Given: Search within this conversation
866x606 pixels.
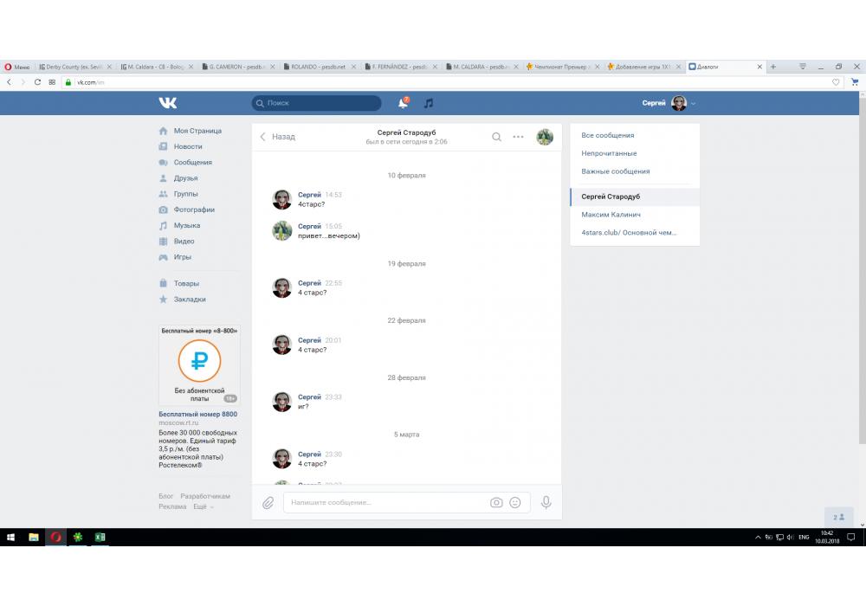Looking at the screenshot, I should pos(496,137).
